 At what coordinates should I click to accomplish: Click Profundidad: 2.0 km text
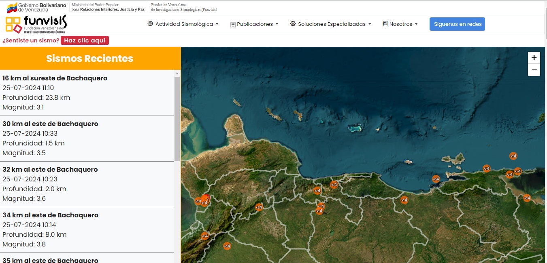(34, 189)
